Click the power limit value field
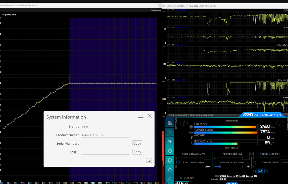 246,158
